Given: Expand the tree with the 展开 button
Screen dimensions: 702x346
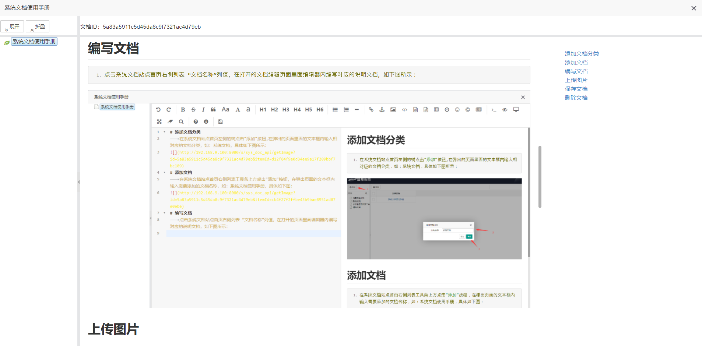Looking at the screenshot, I should point(12,27).
